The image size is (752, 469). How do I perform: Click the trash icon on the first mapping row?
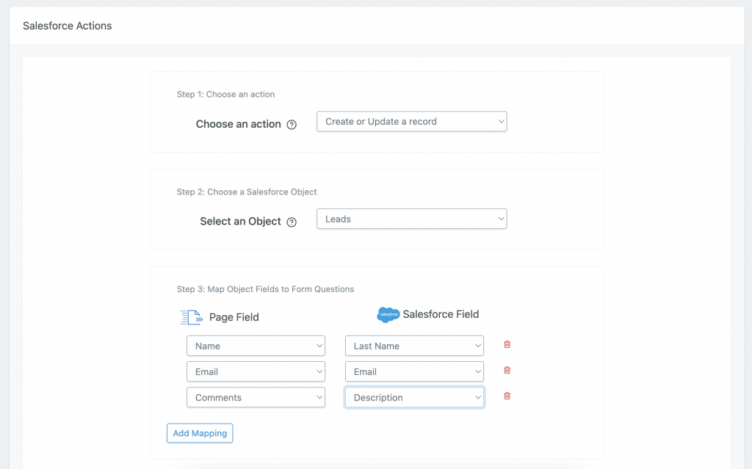point(507,344)
